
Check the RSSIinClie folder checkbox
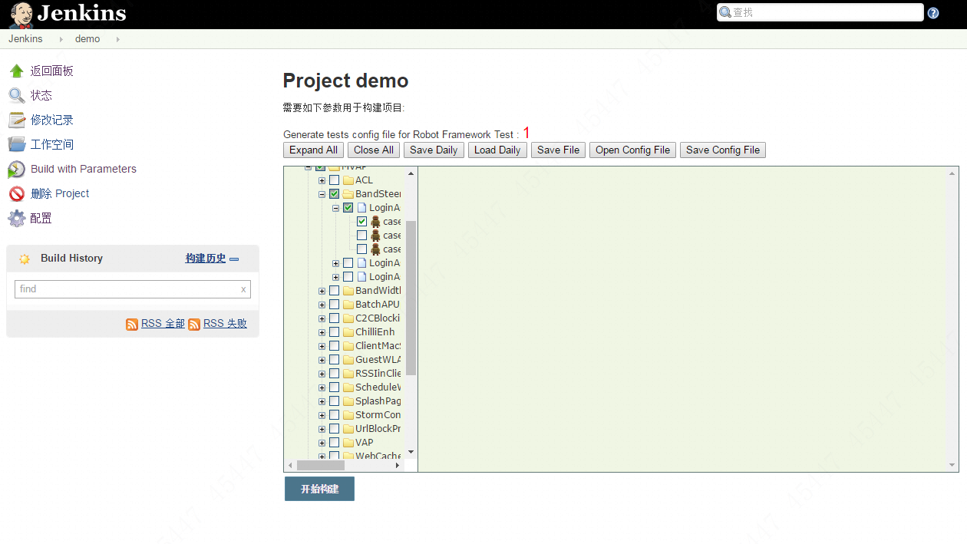pyautogui.click(x=334, y=374)
